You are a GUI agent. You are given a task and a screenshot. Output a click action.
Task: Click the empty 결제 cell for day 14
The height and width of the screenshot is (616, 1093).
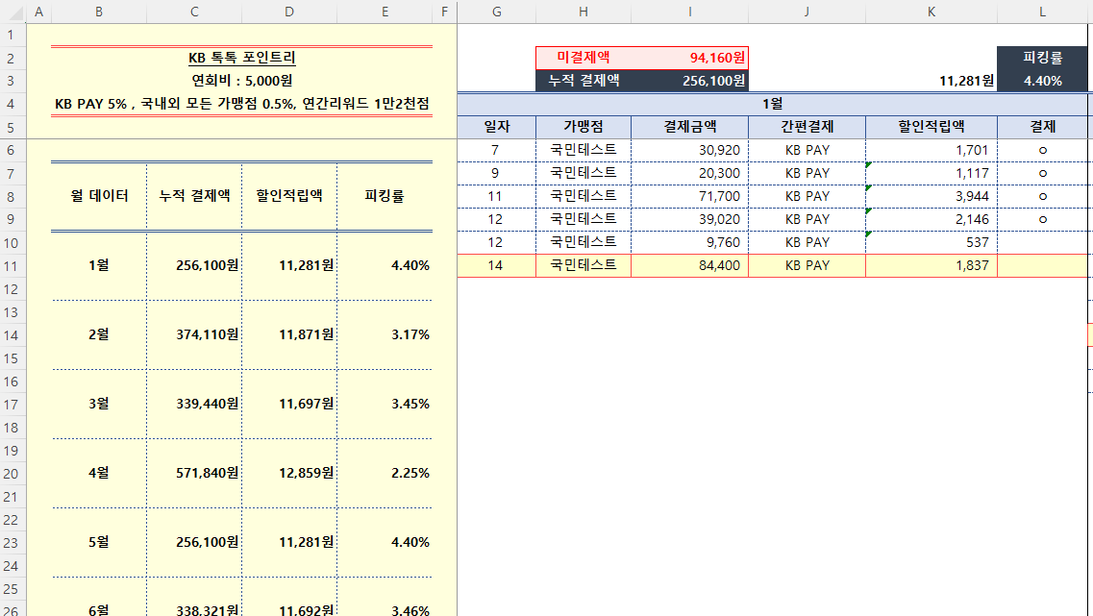coord(1042,265)
